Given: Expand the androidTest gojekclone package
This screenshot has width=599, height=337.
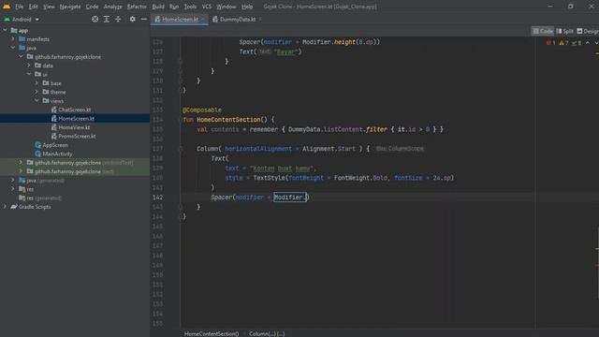Looking at the screenshot, I should (x=21, y=162).
